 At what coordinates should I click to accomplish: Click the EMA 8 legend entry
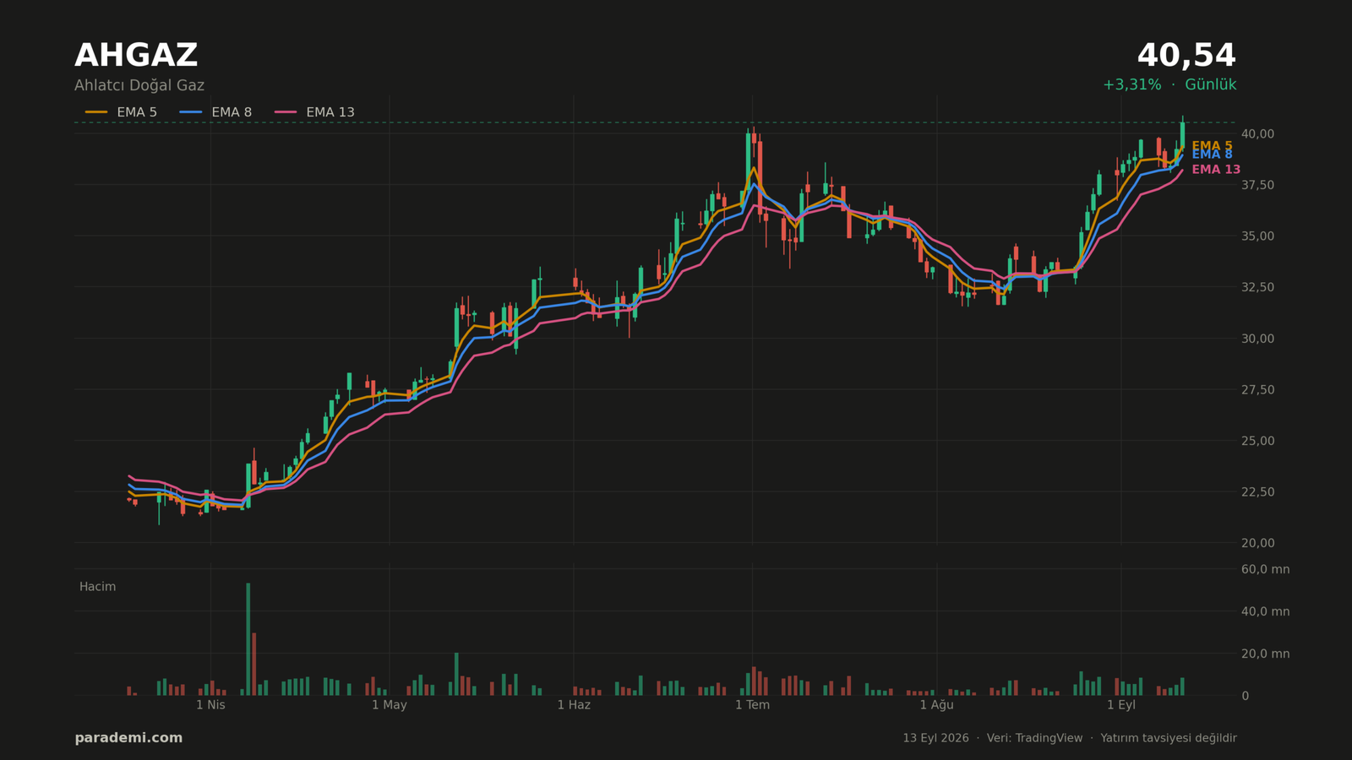point(215,112)
